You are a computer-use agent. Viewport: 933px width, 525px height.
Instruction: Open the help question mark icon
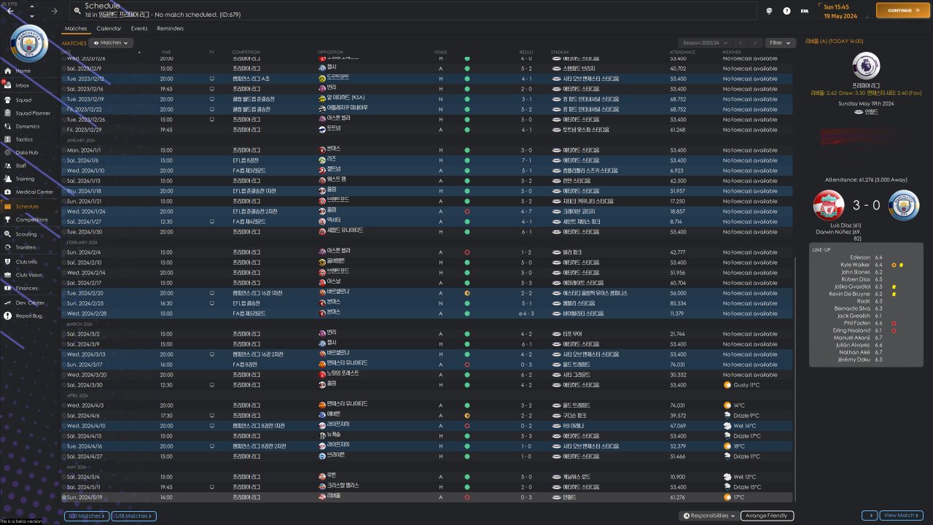(787, 11)
